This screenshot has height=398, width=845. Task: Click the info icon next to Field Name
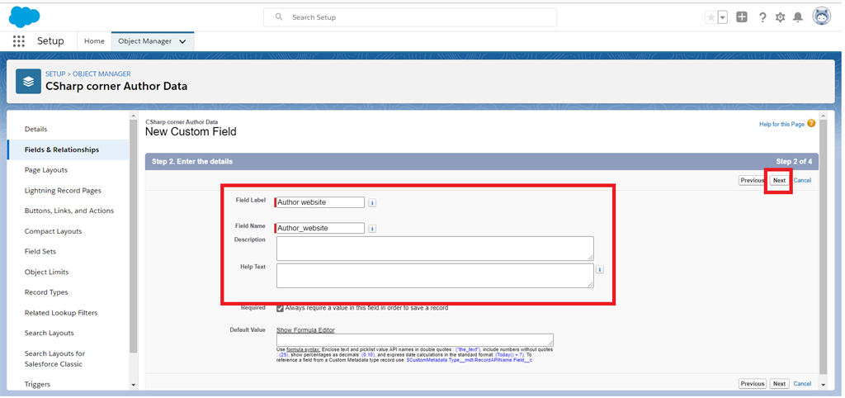(x=372, y=229)
